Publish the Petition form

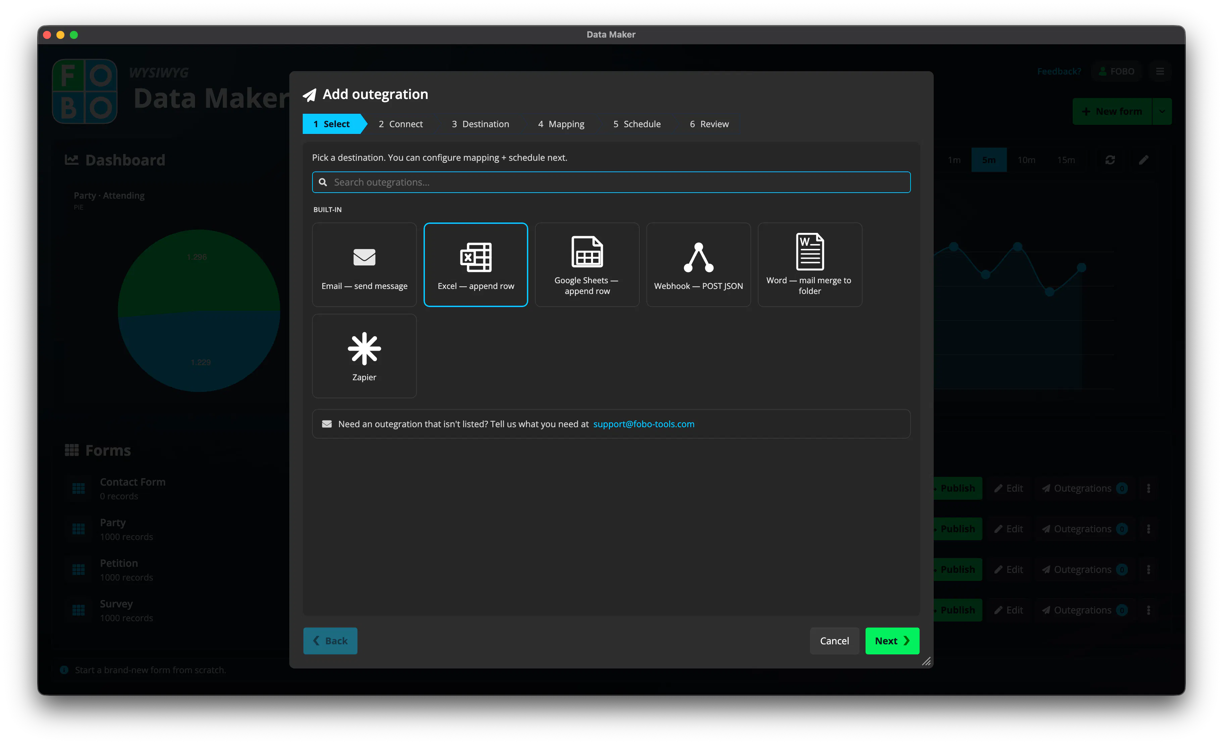point(958,569)
